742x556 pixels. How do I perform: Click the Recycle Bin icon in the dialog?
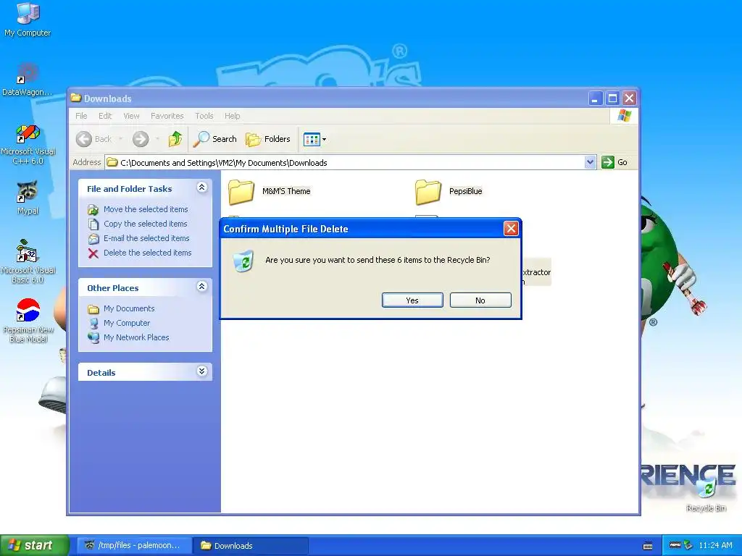[x=244, y=261]
